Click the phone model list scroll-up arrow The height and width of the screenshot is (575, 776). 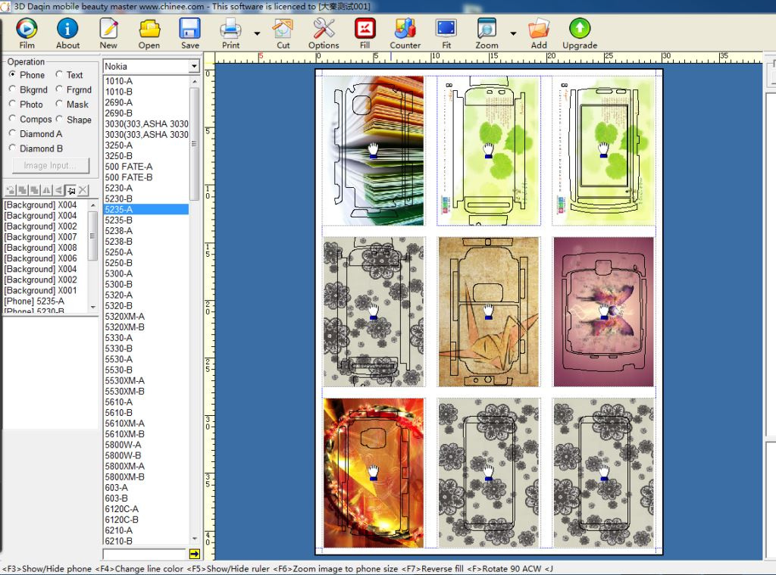195,81
